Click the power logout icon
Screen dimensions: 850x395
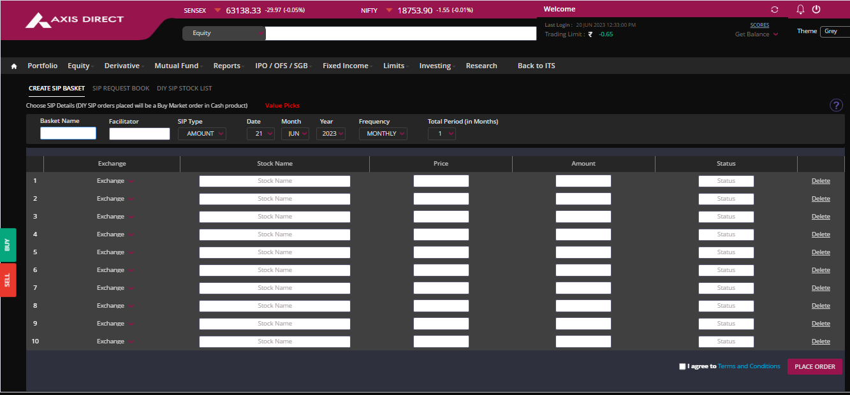816,10
